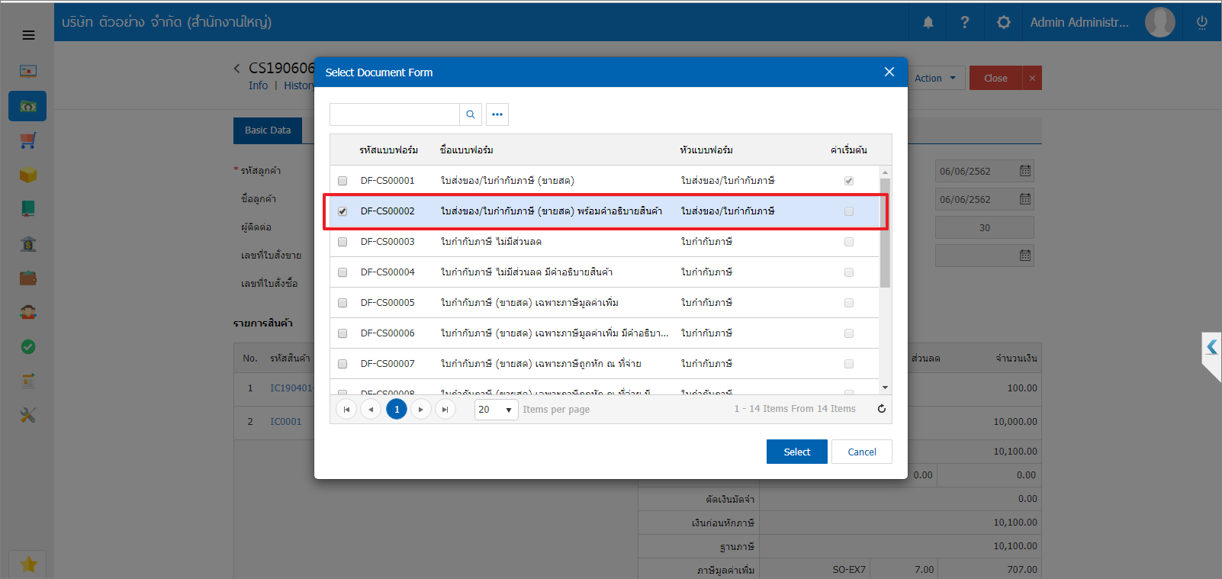
Task: Open calendar for first 06/06/2562 date
Action: (x=1025, y=171)
